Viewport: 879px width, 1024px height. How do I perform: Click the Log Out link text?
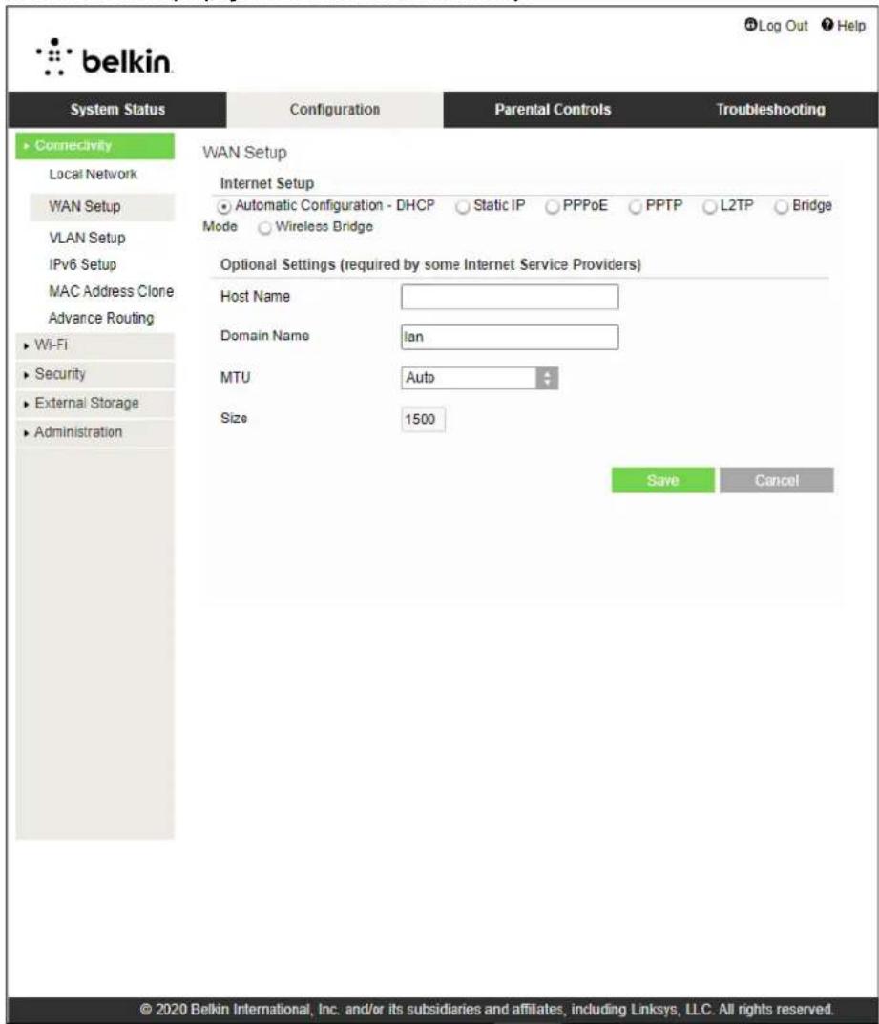tap(783, 26)
